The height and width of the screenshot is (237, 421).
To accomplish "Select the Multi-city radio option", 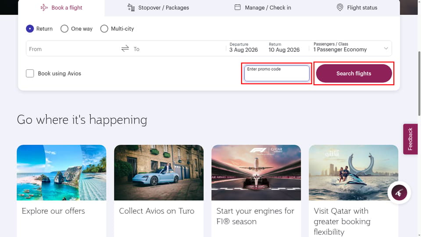I will [104, 29].
